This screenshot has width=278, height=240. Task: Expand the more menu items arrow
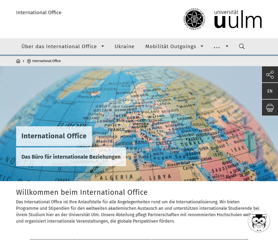tap(227, 46)
